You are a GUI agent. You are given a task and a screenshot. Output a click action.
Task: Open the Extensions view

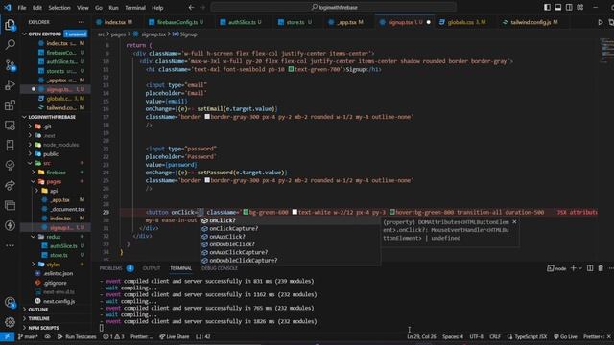tap(10, 105)
